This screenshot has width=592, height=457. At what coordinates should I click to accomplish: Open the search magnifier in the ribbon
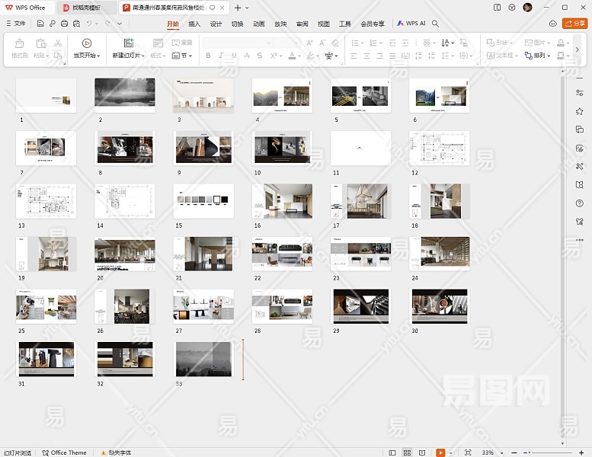tap(436, 24)
